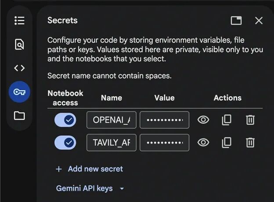The height and width of the screenshot is (202, 274).
Task: Open the Files folder icon in sidebar
Action: pyautogui.click(x=19, y=115)
